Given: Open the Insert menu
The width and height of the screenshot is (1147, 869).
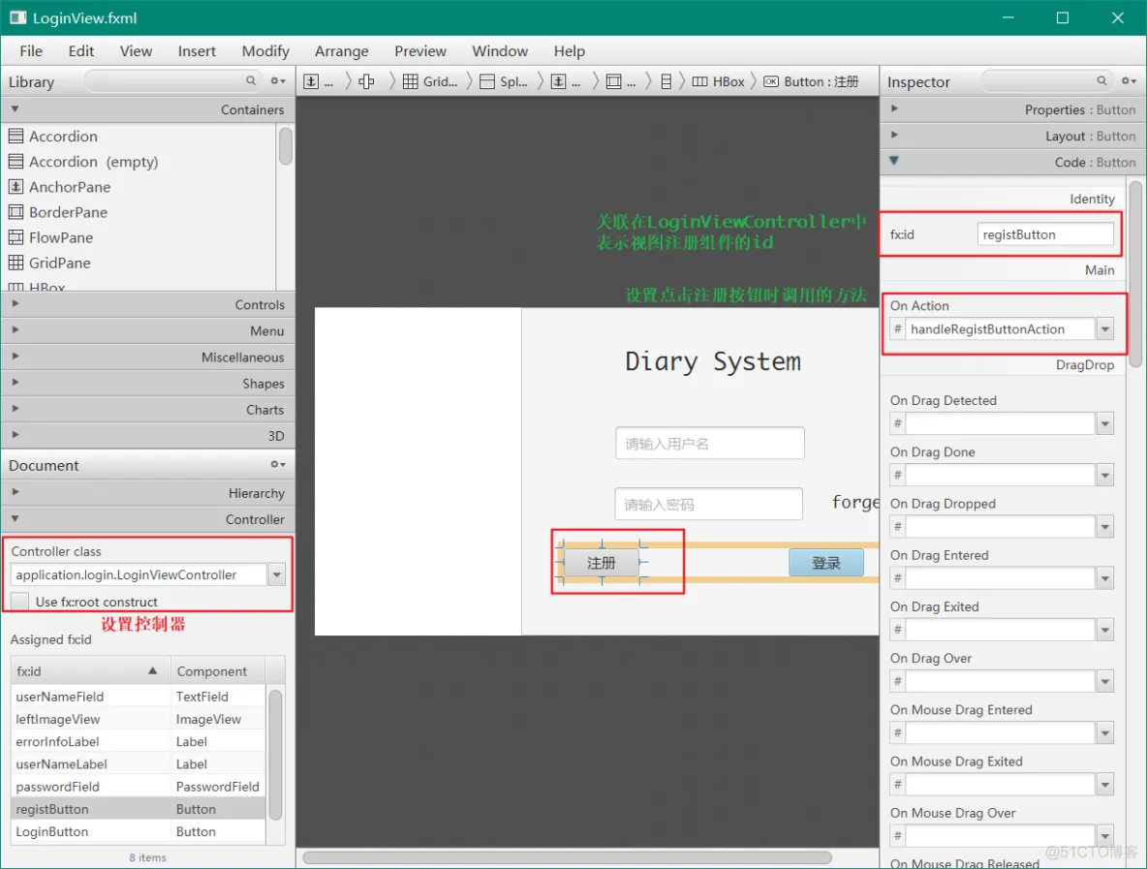Looking at the screenshot, I should (197, 51).
